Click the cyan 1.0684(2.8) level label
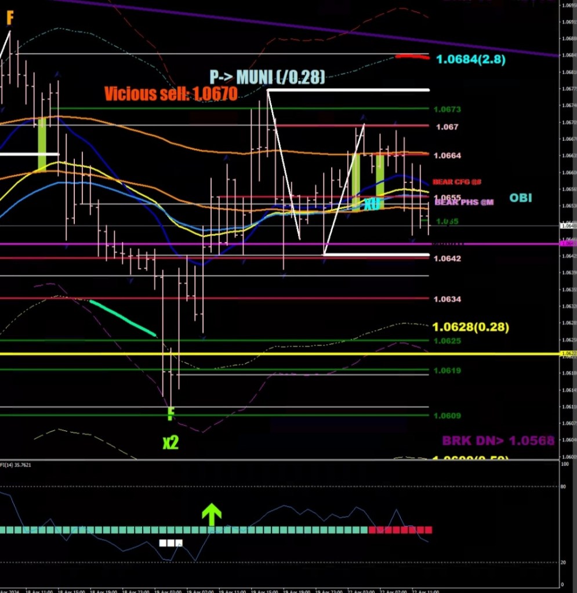Viewport: 577px width, 593px height. [471, 59]
